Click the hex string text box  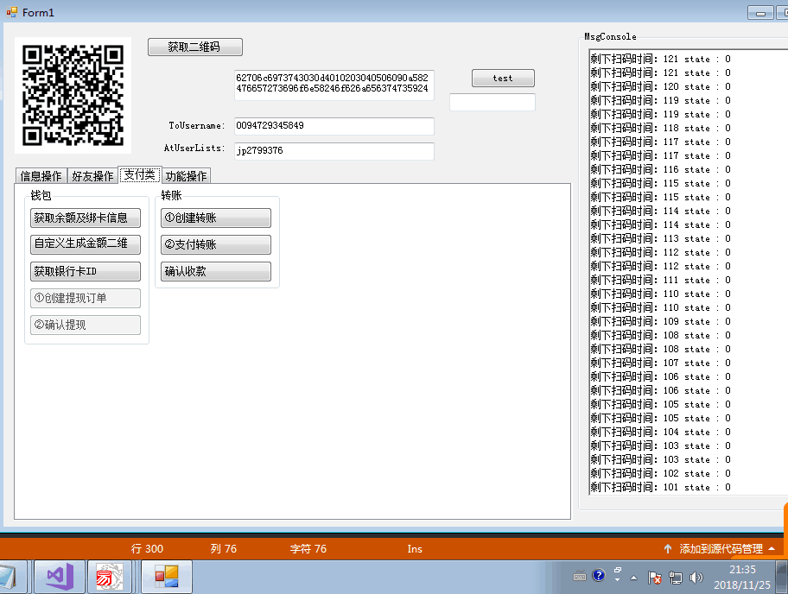pos(334,85)
